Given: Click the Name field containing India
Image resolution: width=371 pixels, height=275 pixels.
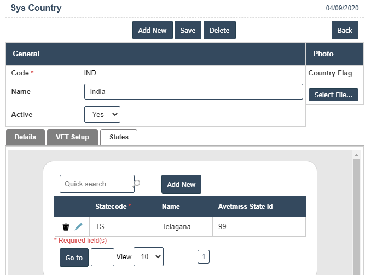Looking at the screenshot, I should 193,92.
